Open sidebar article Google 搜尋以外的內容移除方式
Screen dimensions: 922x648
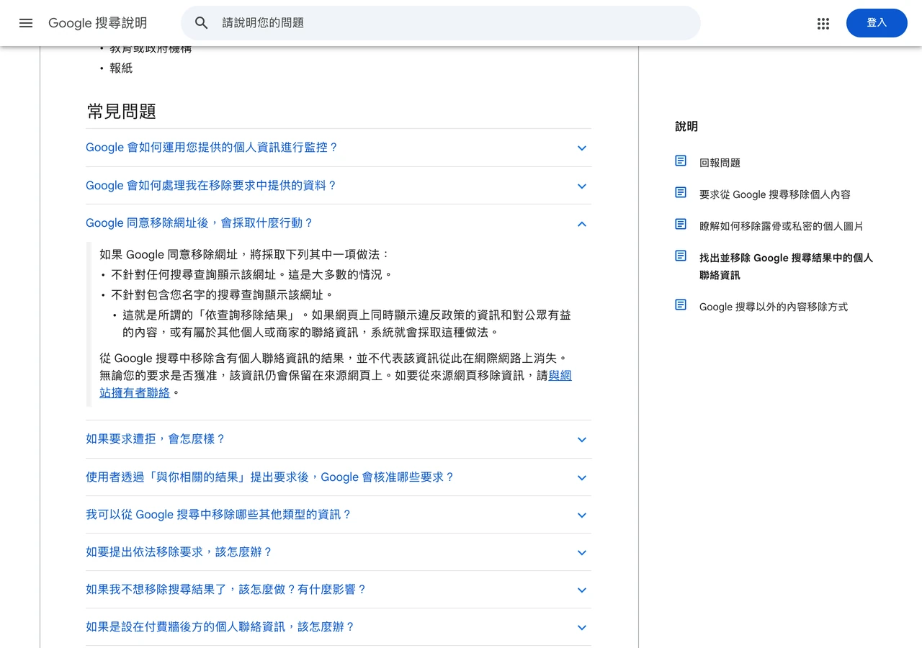point(774,307)
